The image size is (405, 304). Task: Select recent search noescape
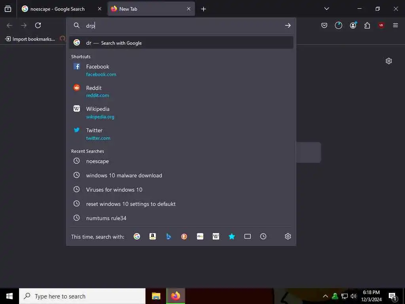coord(181,161)
